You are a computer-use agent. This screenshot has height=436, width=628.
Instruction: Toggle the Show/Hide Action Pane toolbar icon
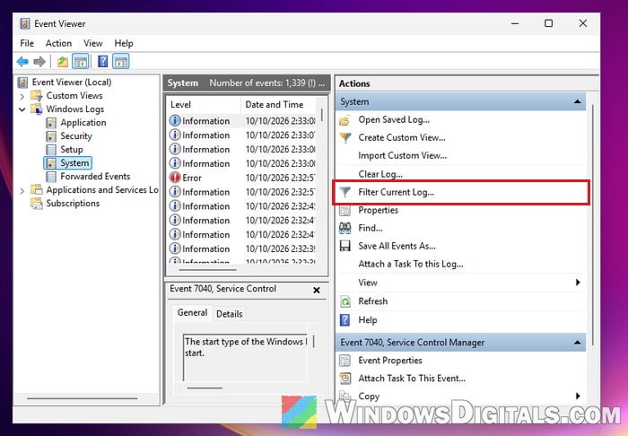pyautogui.click(x=121, y=62)
